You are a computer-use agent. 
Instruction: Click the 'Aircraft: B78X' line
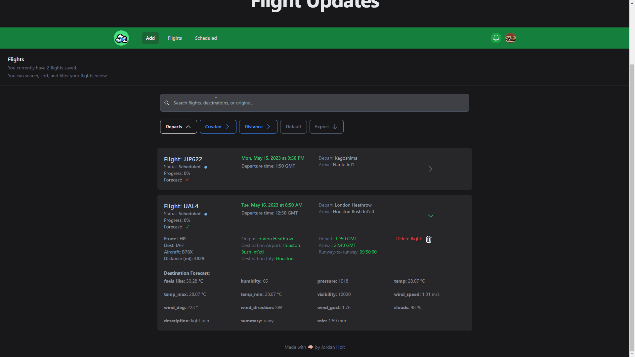coord(178,252)
